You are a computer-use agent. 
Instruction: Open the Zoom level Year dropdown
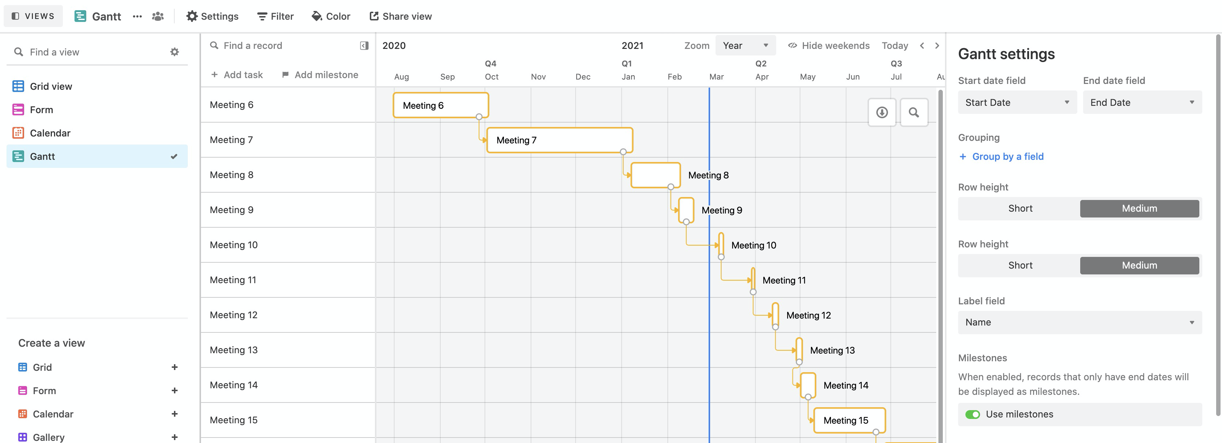click(x=745, y=46)
